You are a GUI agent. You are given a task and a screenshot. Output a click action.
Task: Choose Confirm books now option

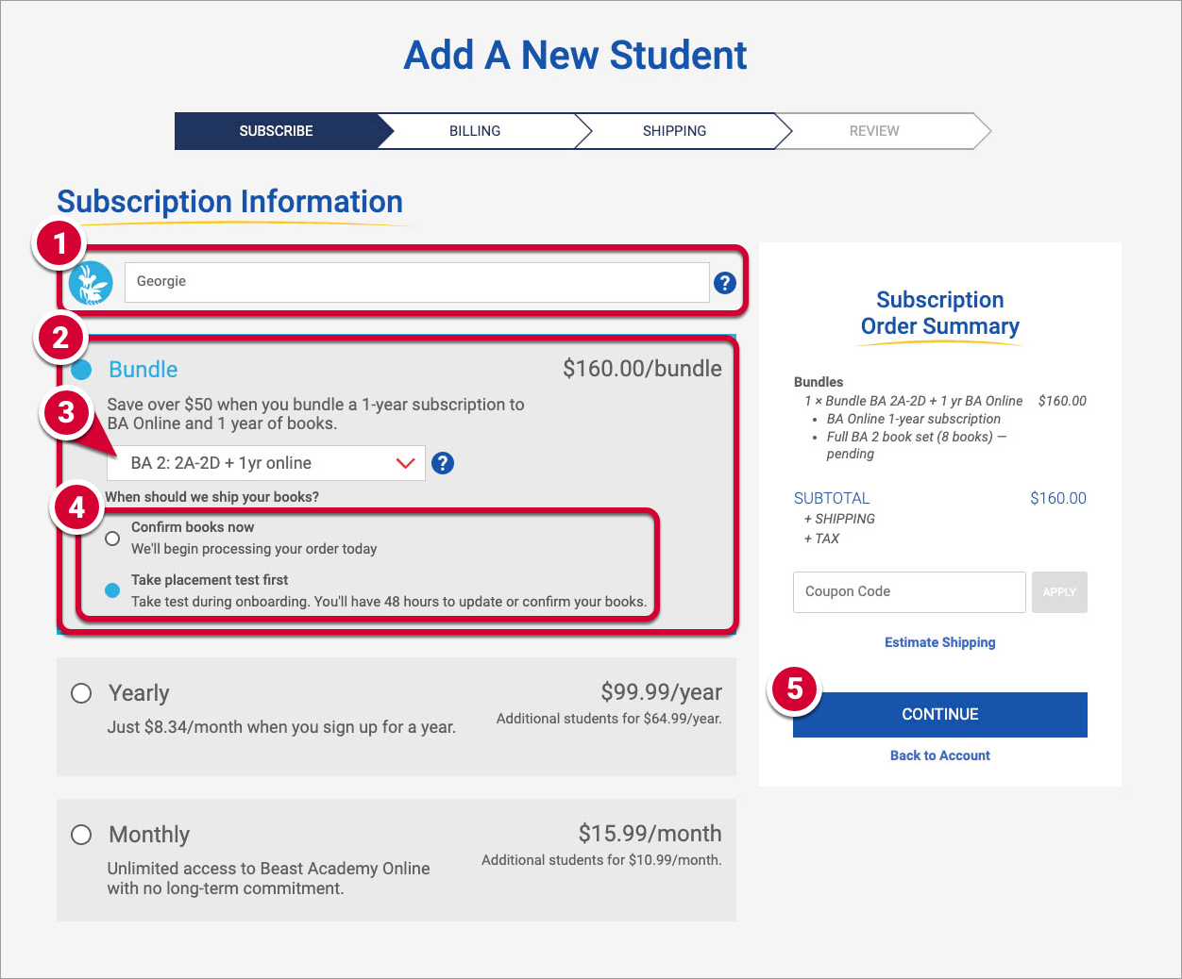click(x=112, y=539)
